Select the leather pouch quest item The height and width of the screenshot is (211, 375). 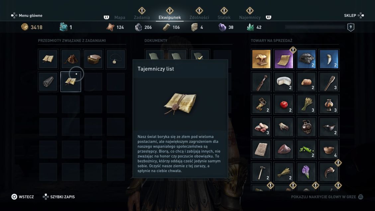71,59
